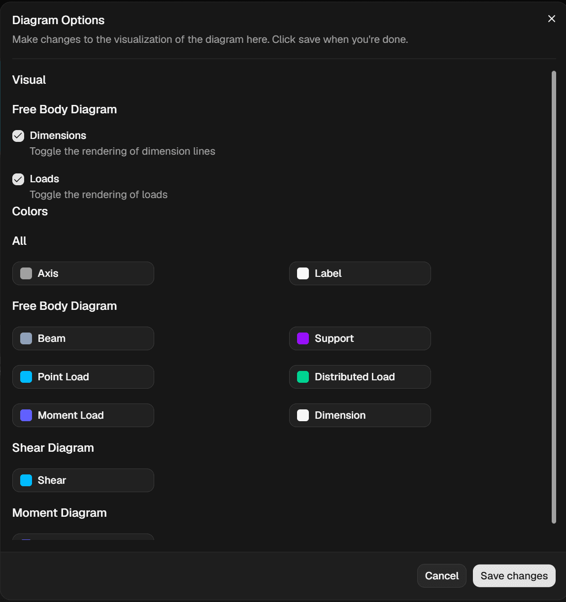Click the 'Toggle the rendering of dimension lines' text
The width and height of the screenshot is (566, 602).
123,151
